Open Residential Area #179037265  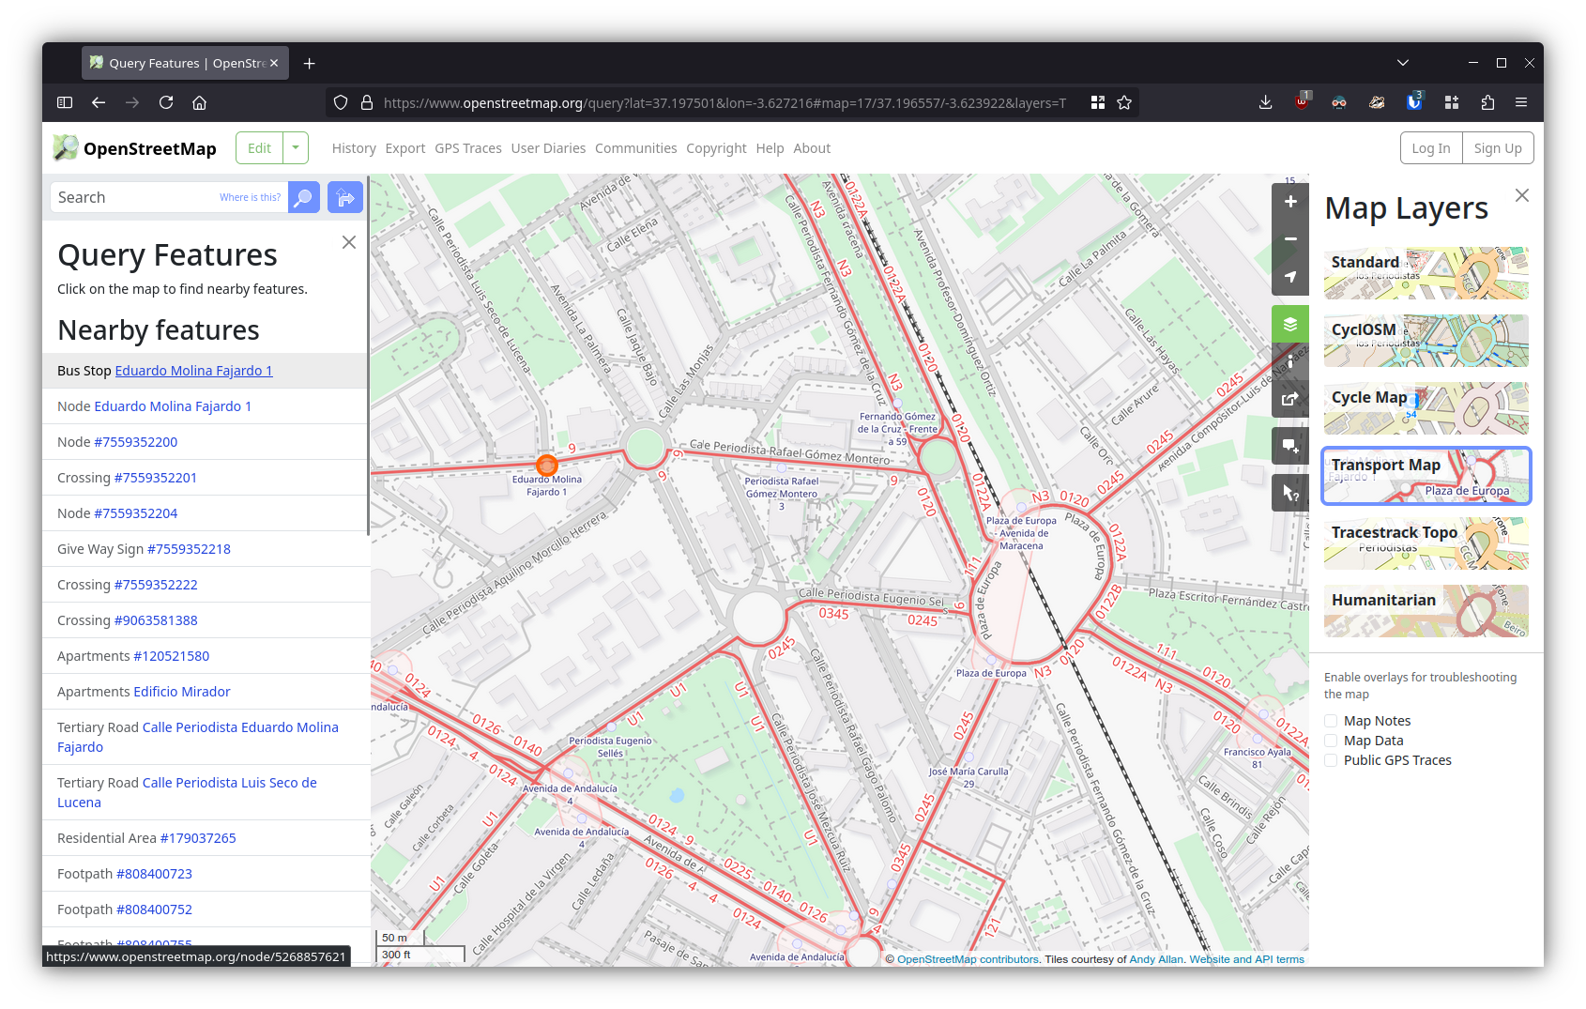click(x=198, y=838)
